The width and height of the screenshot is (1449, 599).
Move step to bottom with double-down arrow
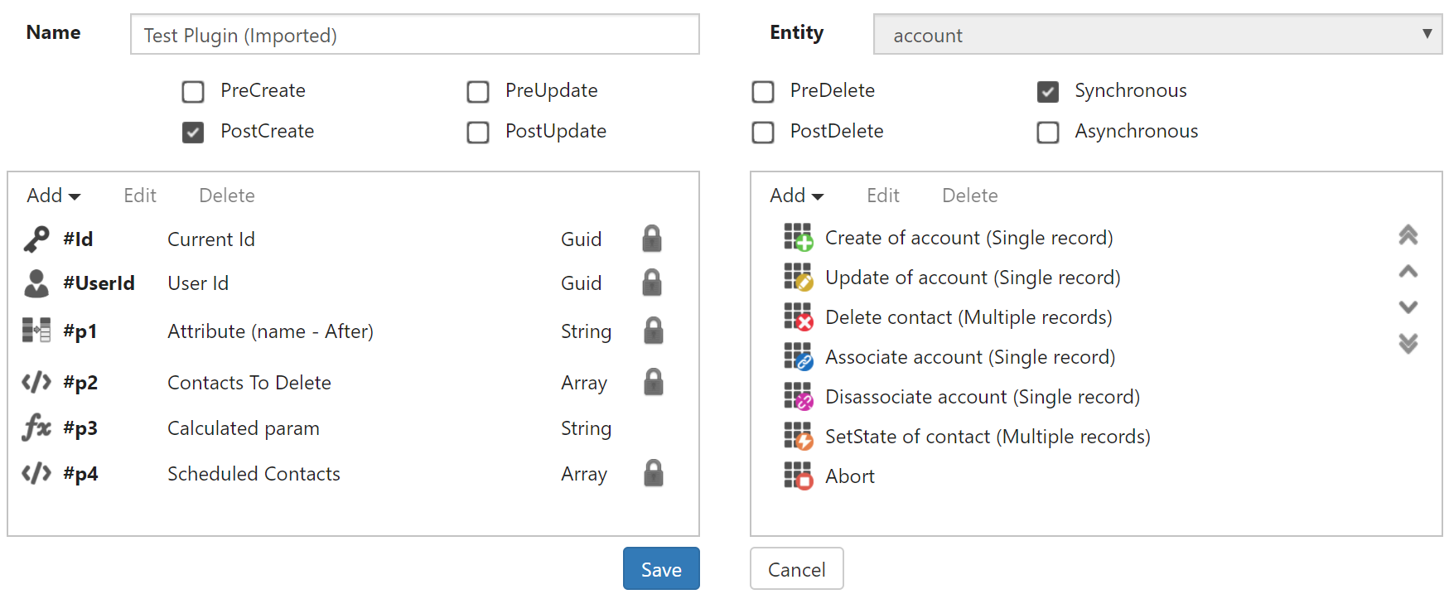[1408, 343]
